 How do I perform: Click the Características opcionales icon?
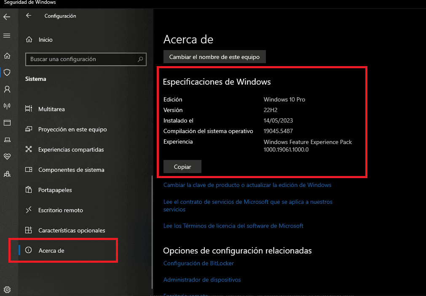coord(29,230)
